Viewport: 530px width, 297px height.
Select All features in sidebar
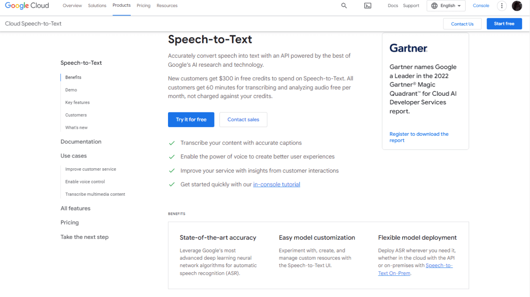(75, 208)
